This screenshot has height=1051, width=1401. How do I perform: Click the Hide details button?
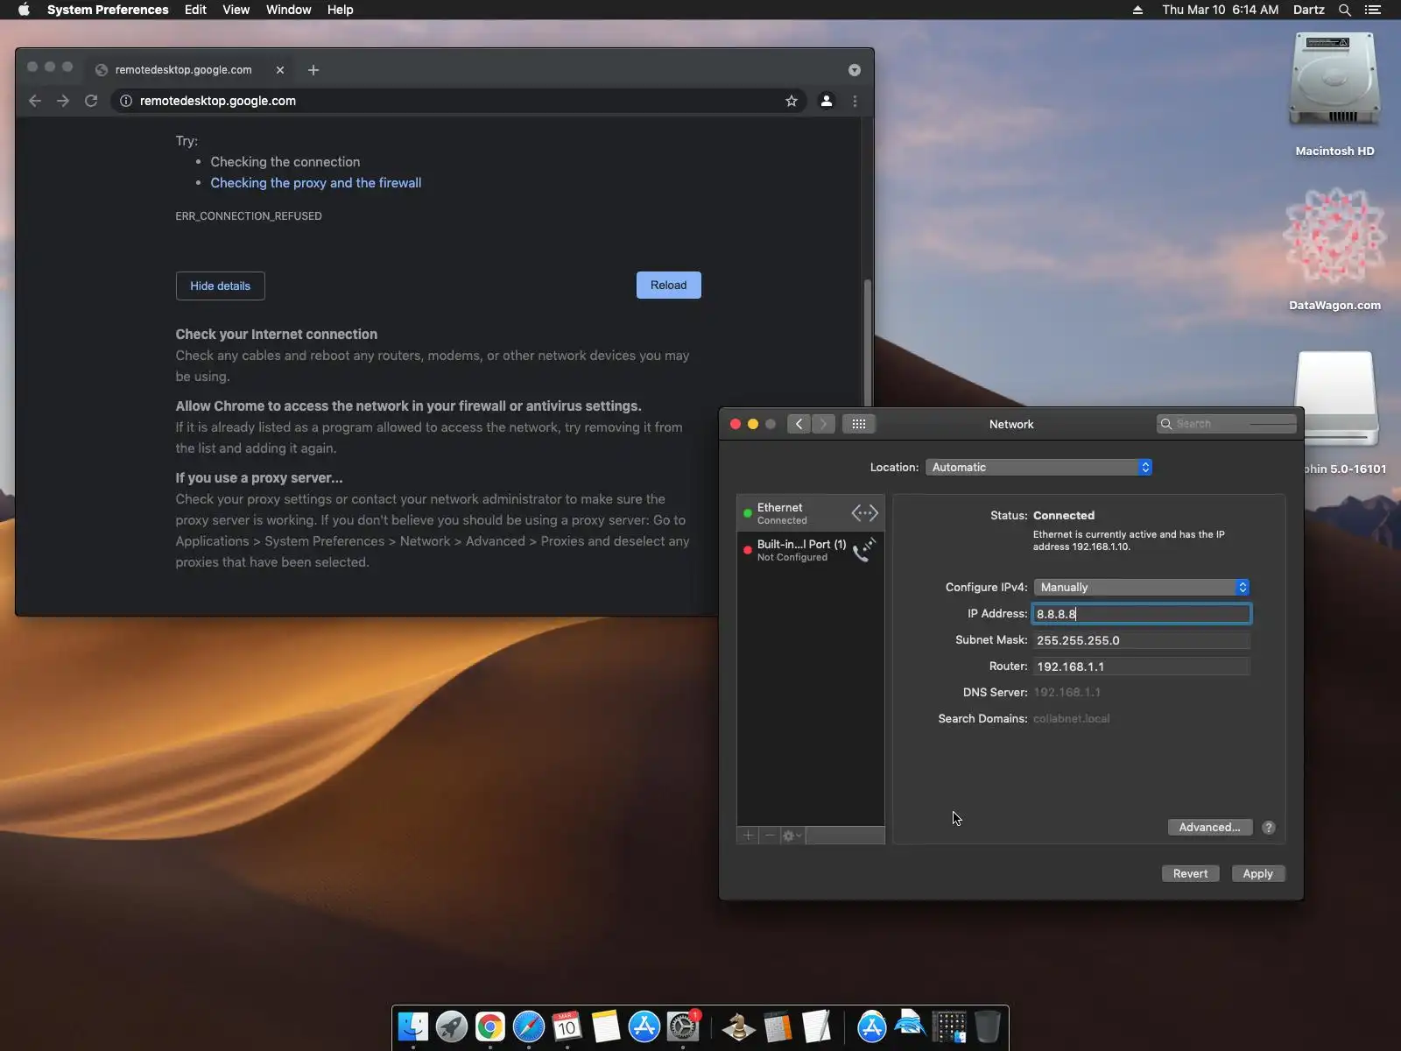pos(221,286)
